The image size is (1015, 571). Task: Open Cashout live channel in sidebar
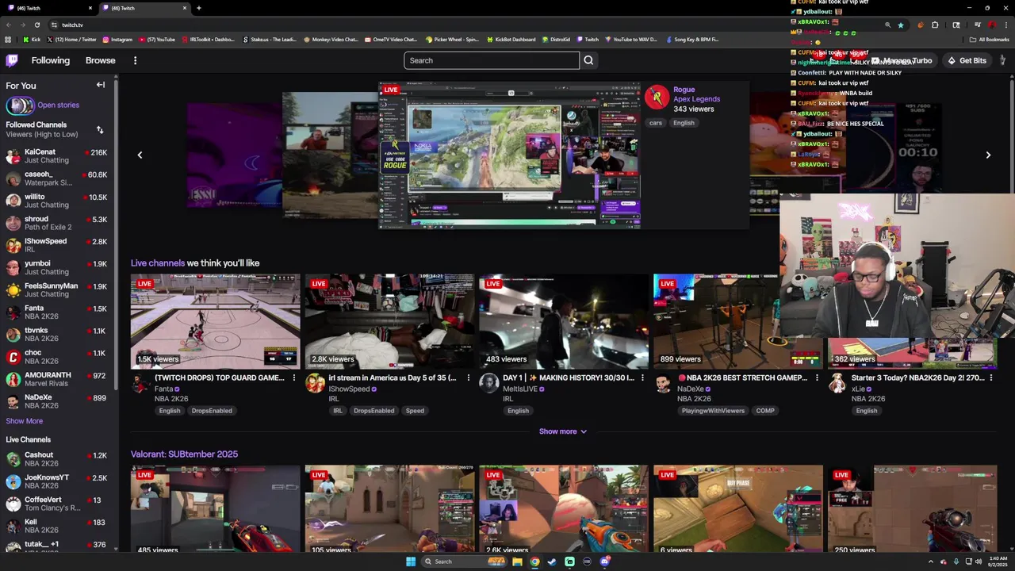(57, 459)
